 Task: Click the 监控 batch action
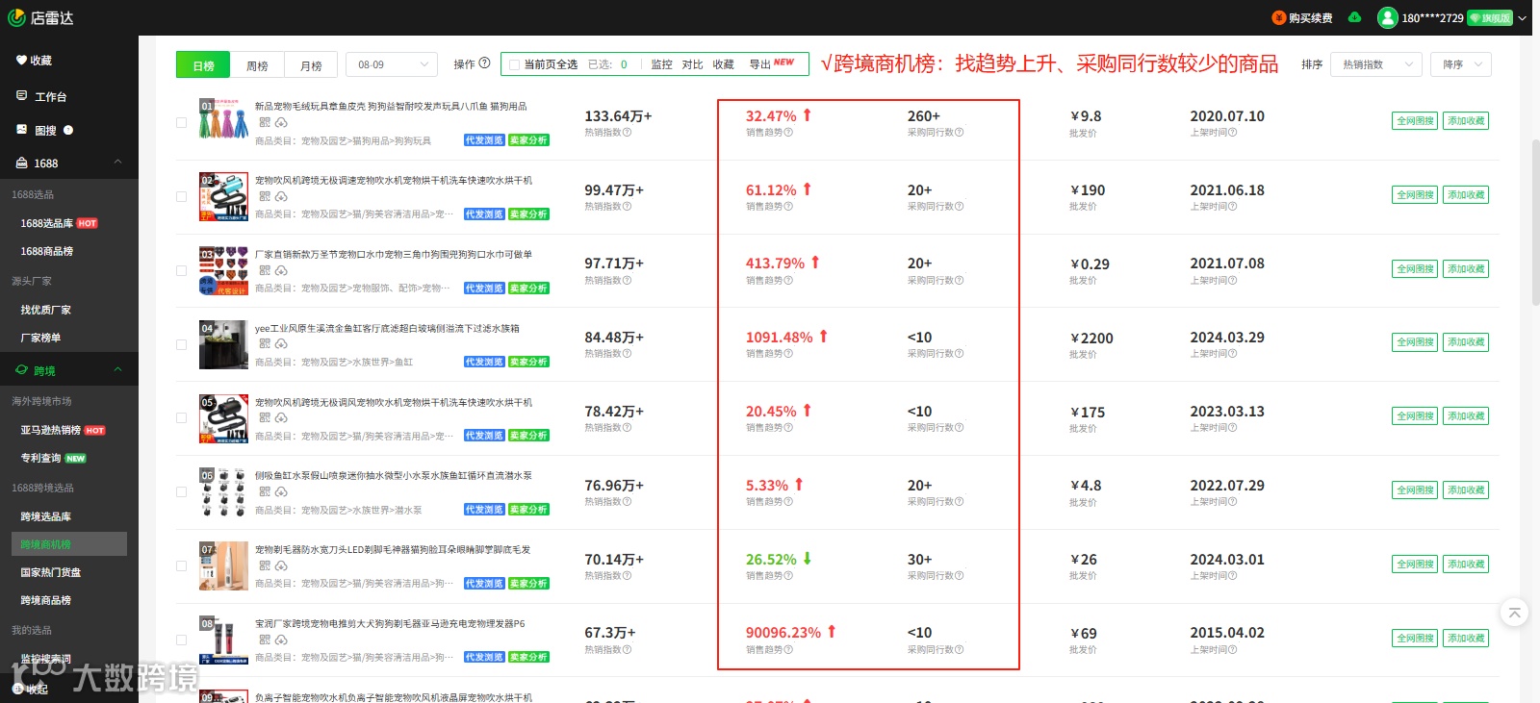(x=661, y=64)
